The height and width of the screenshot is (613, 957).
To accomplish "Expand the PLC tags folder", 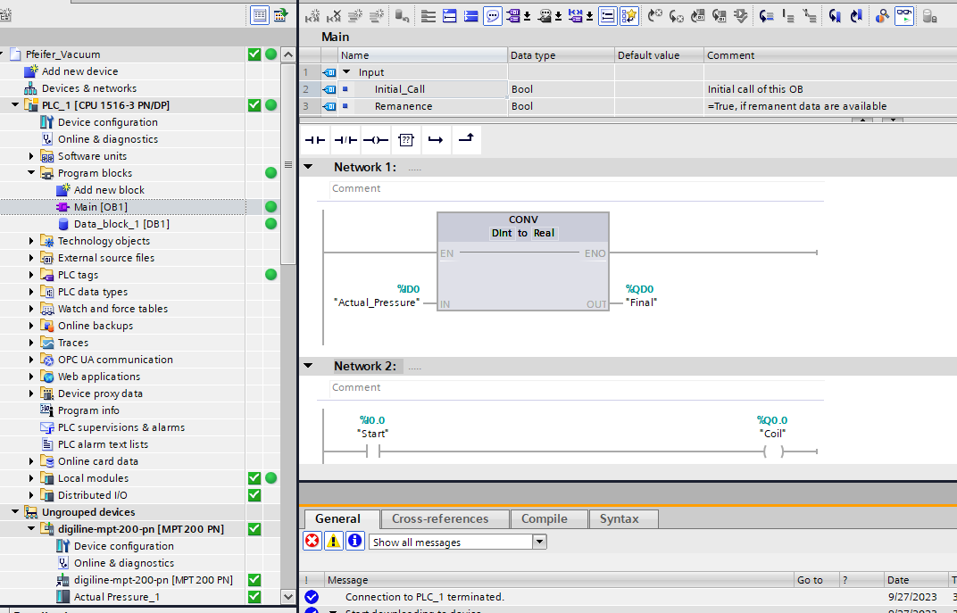I will [31, 275].
